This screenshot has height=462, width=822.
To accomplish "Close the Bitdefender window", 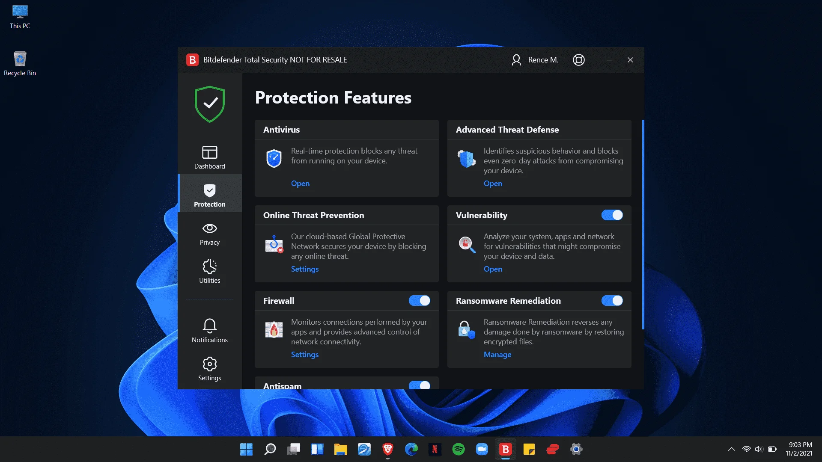I will tap(630, 60).
